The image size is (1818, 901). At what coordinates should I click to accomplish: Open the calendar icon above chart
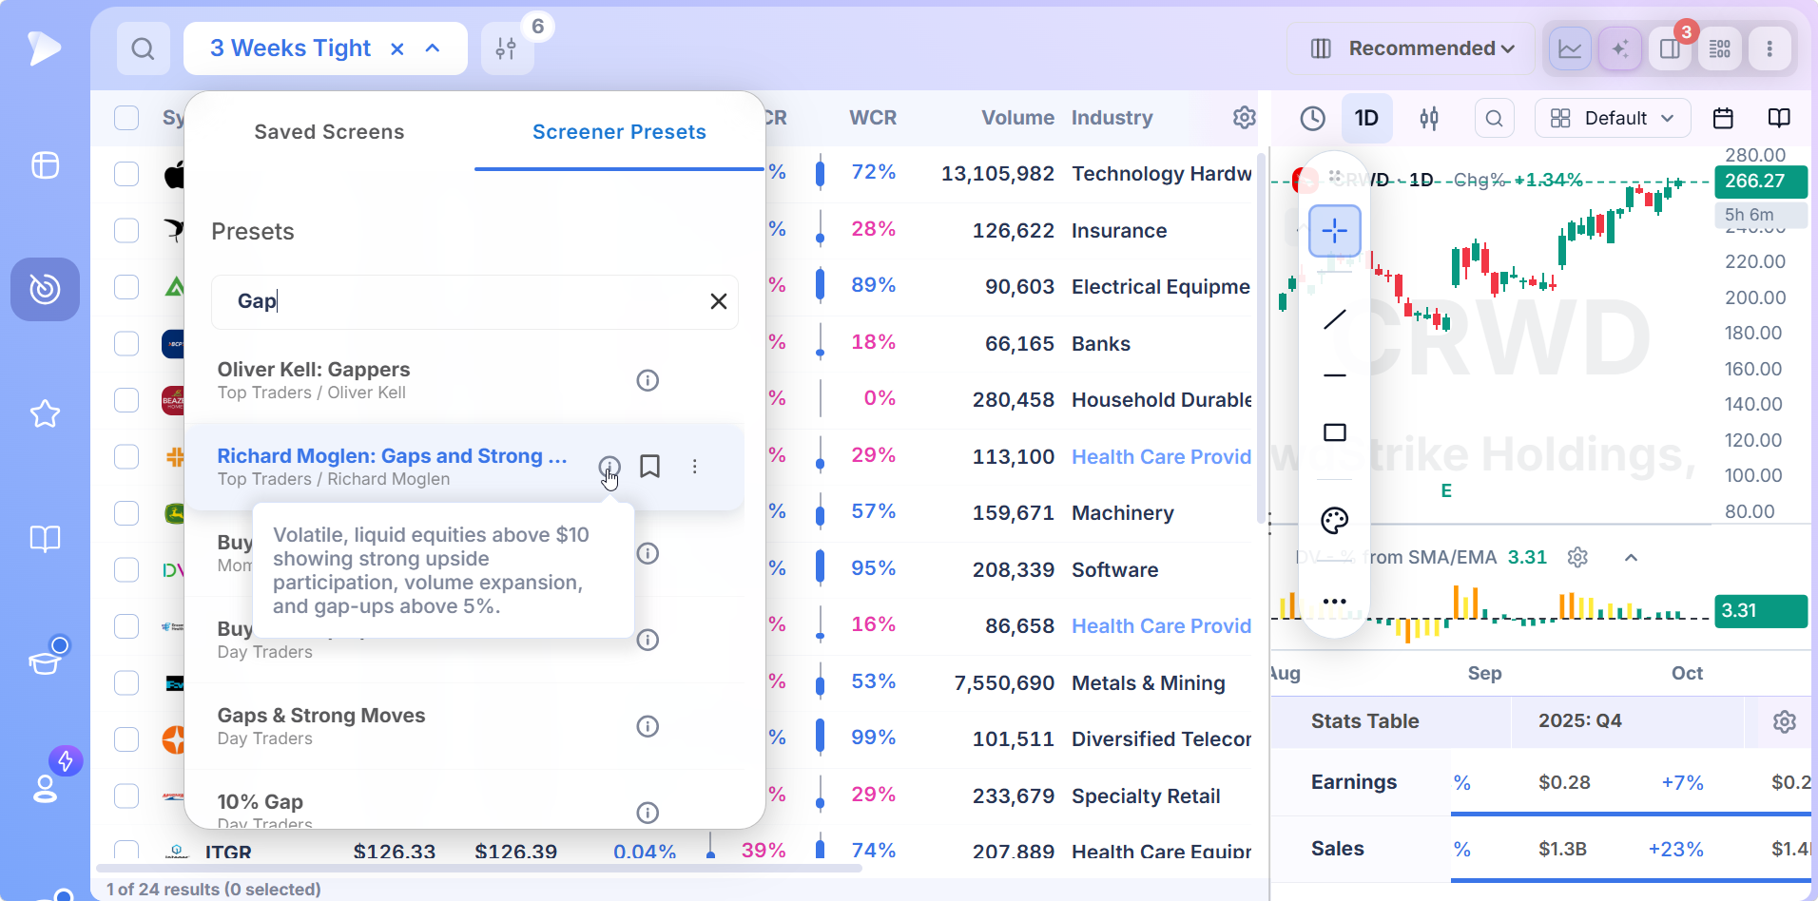pyautogui.click(x=1723, y=118)
